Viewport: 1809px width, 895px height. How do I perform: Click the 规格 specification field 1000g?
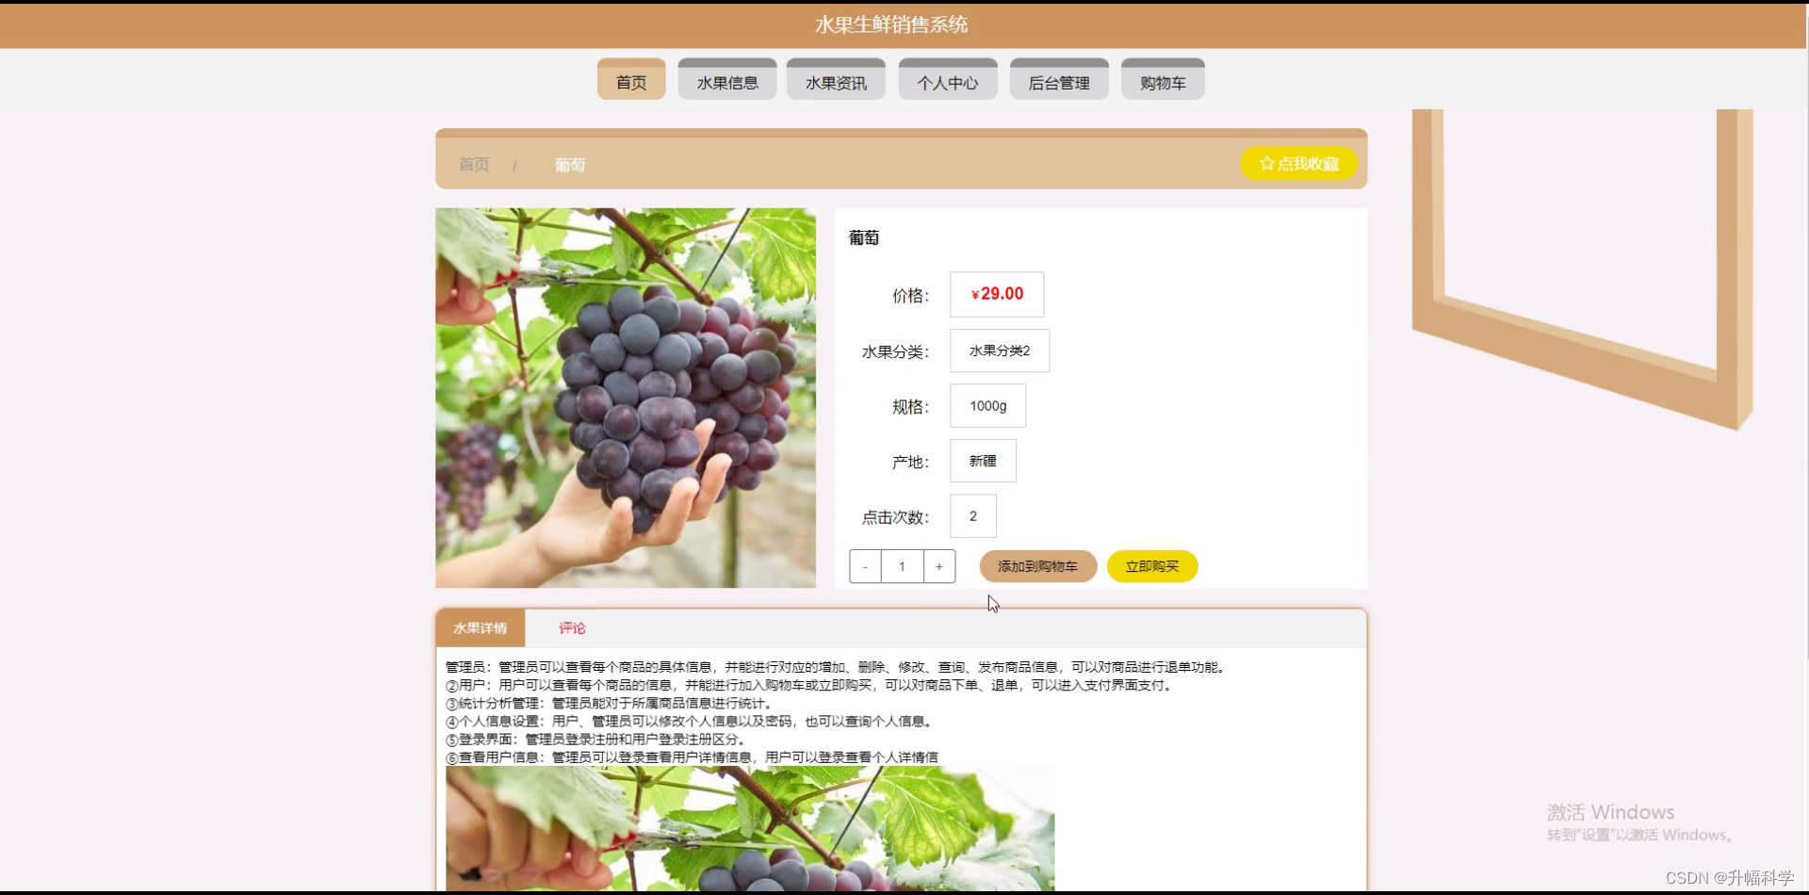(x=987, y=405)
